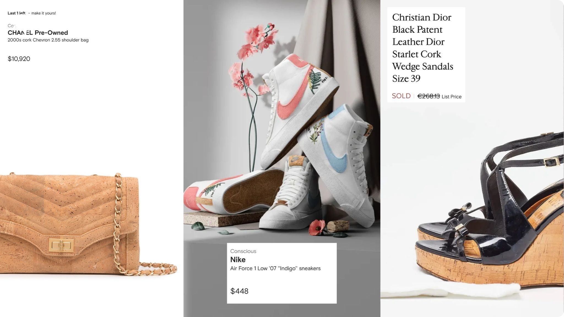Click the 'Conscious' label above Nike
The height and width of the screenshot is (317, 564).
click(x=243, y=251)
